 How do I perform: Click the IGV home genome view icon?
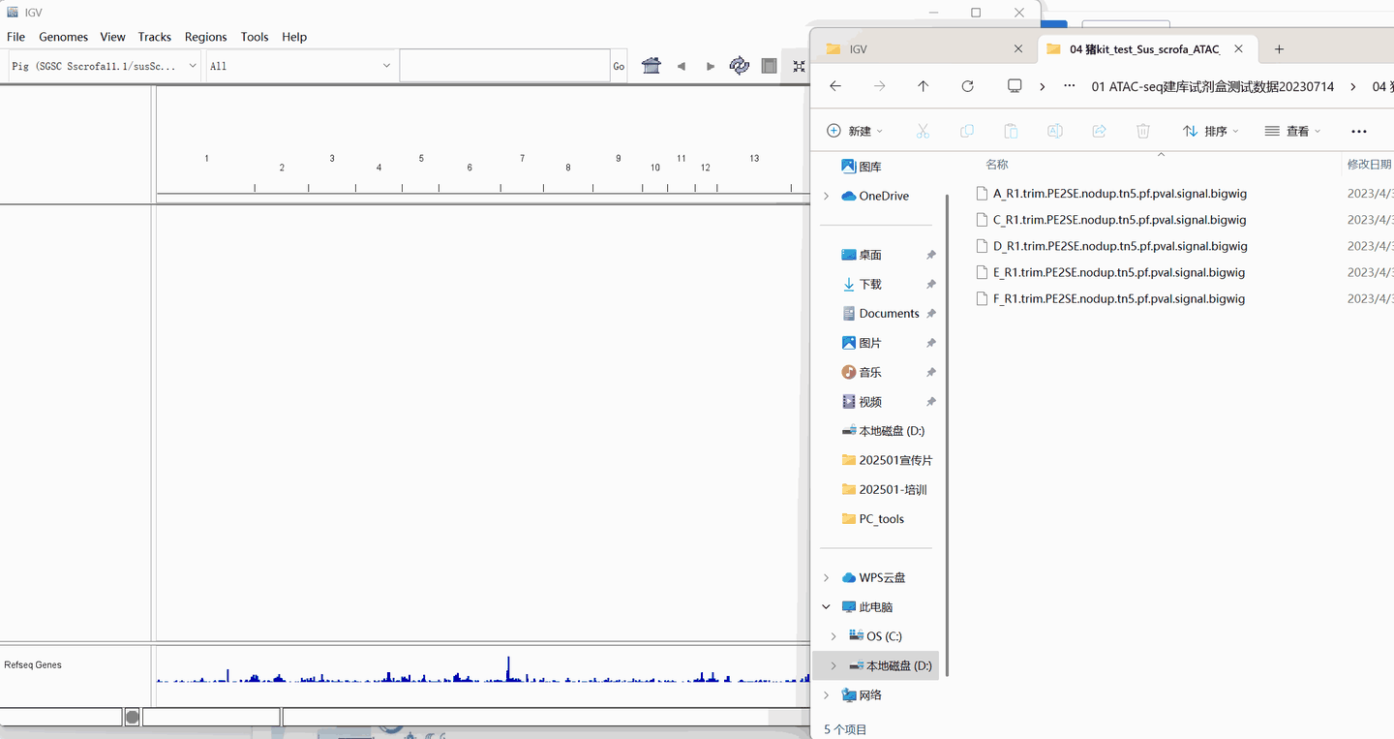pos(652,66)
